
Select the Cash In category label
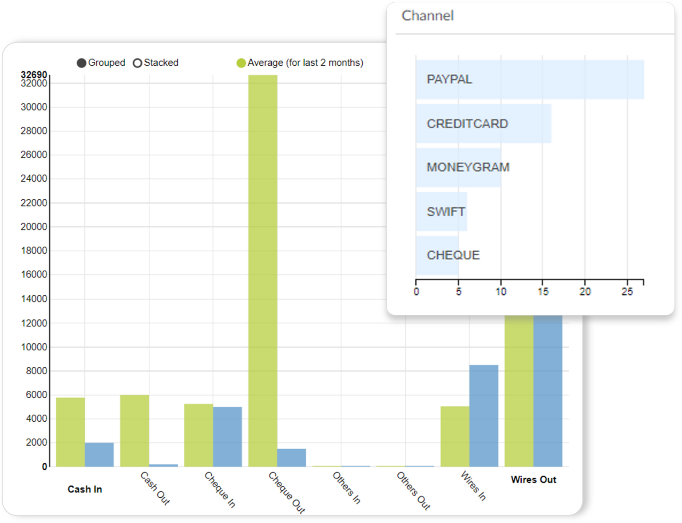point(84,489)
